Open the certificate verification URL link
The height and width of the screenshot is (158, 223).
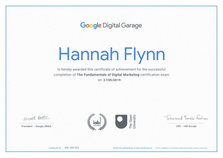(x=181, y=148)
